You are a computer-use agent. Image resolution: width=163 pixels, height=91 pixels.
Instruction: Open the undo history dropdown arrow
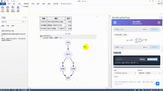click(9, 1)
